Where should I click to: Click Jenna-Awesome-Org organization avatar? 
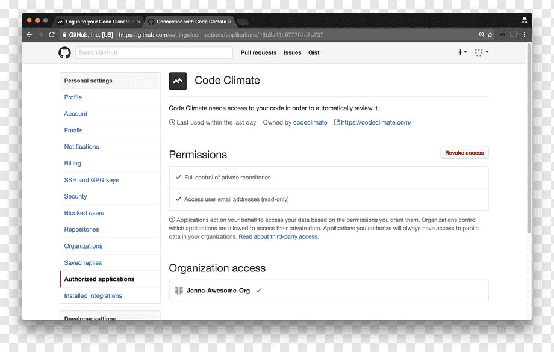(x=179, y=291)
